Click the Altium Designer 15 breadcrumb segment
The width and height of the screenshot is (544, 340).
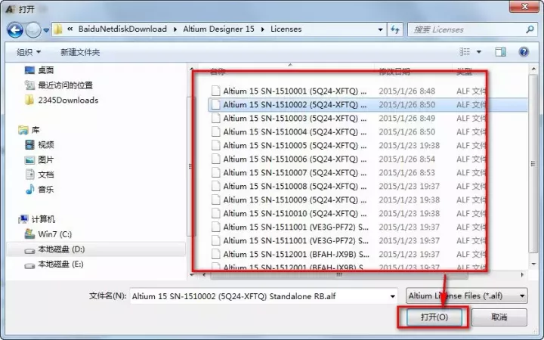pos(220,29)
